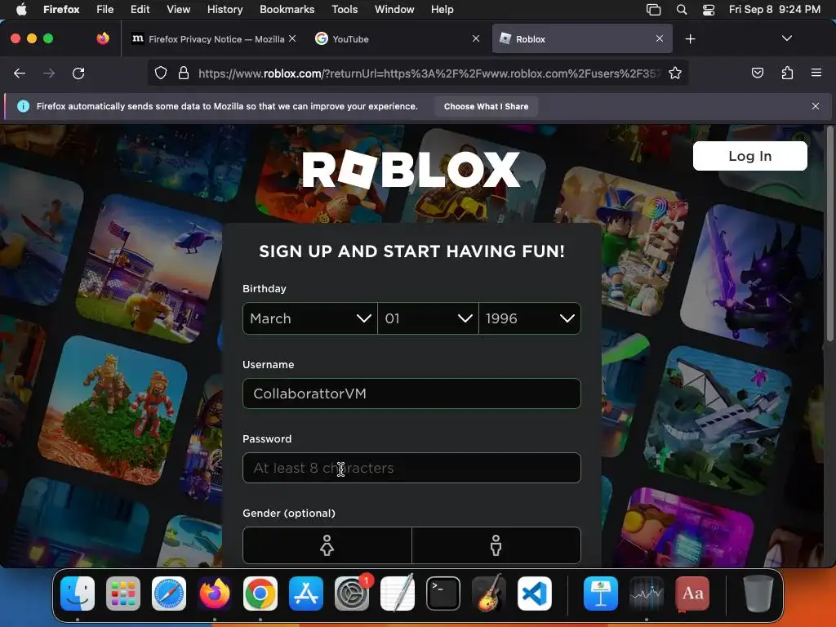Screen dimensions: 836x627
Task: Open the Firefox hamburger menu
Action: [816, 73]
